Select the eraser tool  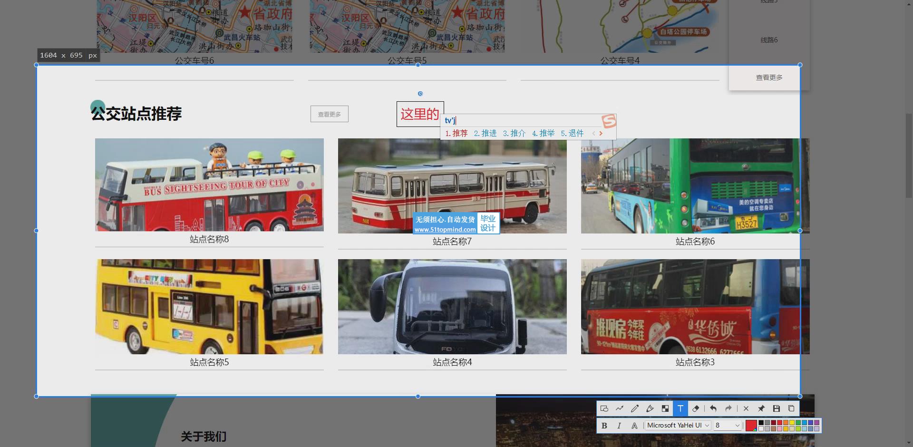tap(696, 408)
